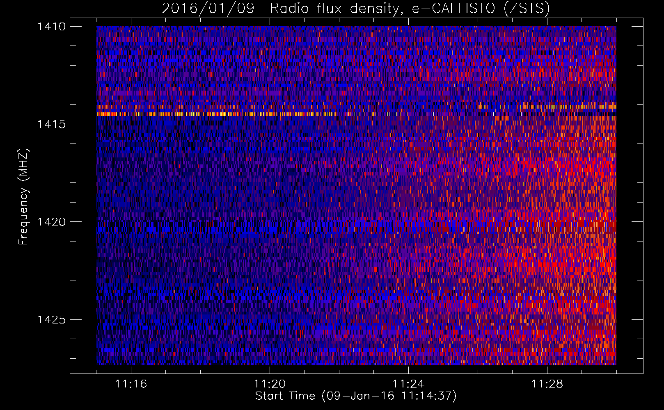Click the bright yellow interference line near 1414.5 MHz
This screenshot has width=664, height=410.
(218, 114)
